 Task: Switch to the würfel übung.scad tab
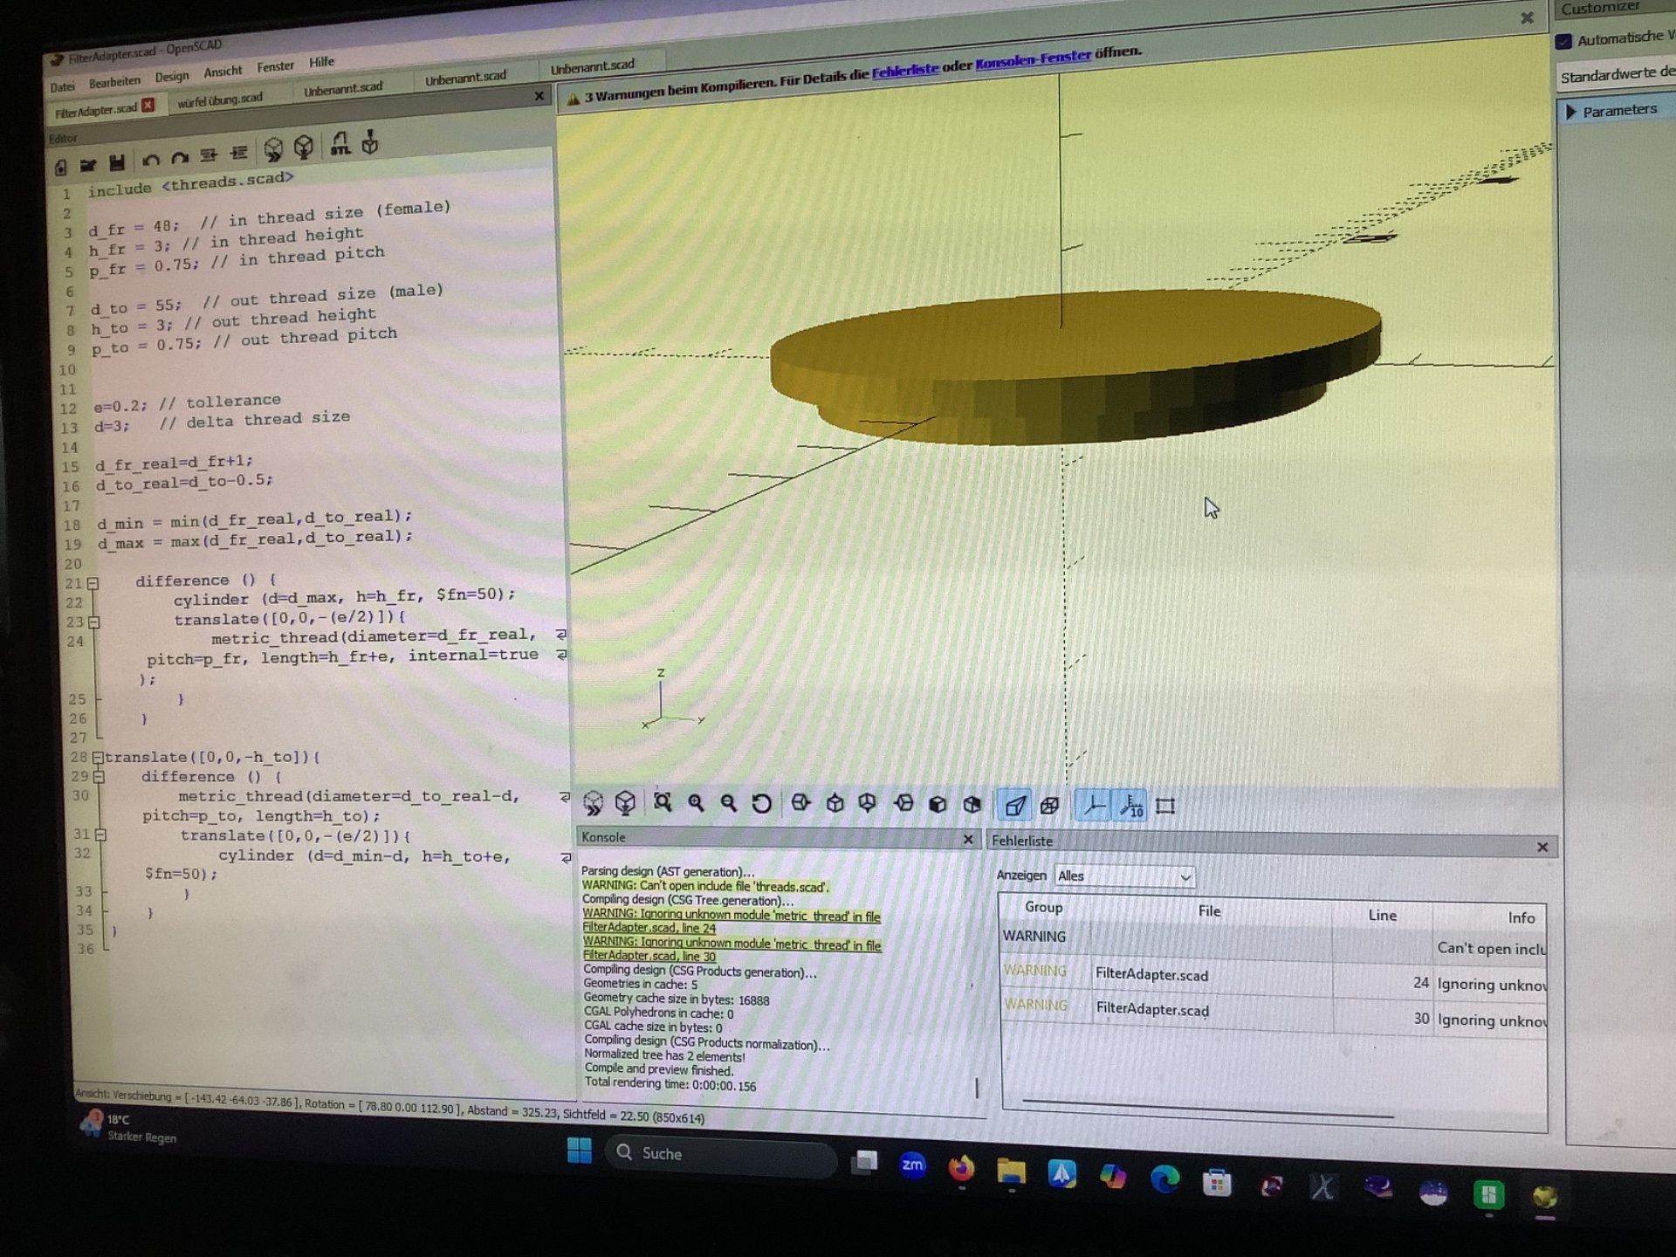click(x=220, y=100)
